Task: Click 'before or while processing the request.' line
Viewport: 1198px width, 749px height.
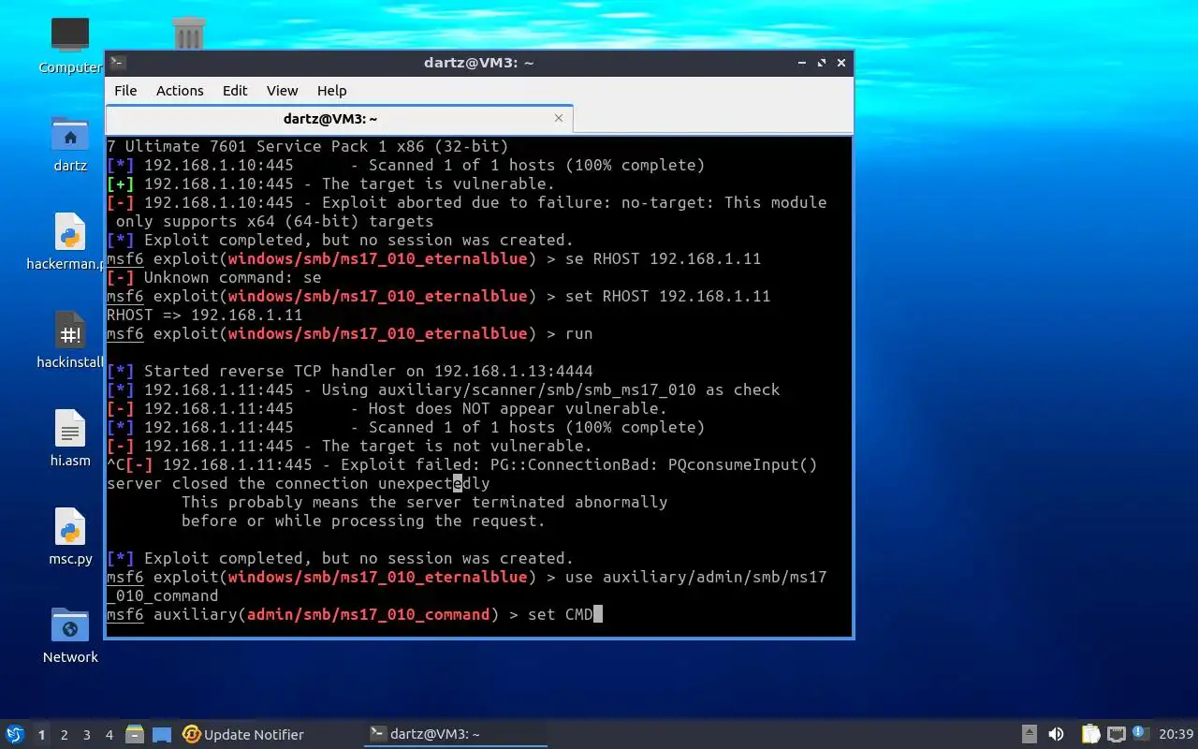Action: [364, 521]
